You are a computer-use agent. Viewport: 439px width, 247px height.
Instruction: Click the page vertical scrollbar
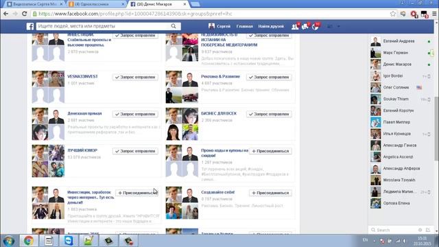[x=436, y=129]
